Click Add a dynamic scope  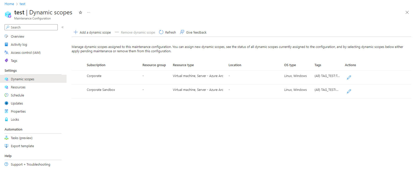click(x=95, y=33)
